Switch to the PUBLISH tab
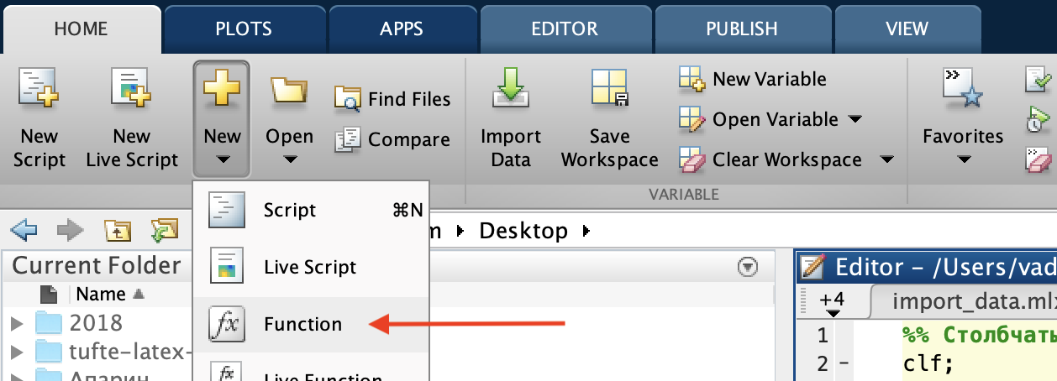The width and height of the screenshot is (1057, 381). (x=741, y=29)
